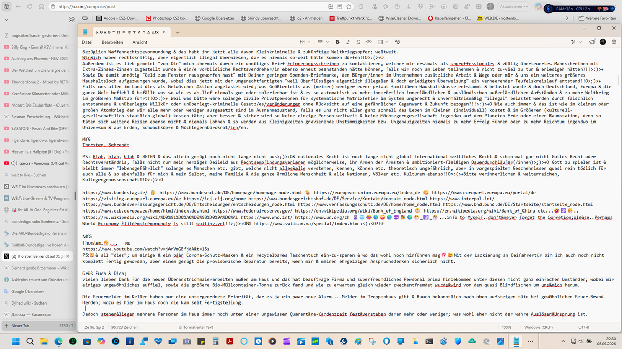Image resolution: width=622 pixels, height=349 pixels.
Task: Open Windows taskbar search
Action: click(30, 341)
